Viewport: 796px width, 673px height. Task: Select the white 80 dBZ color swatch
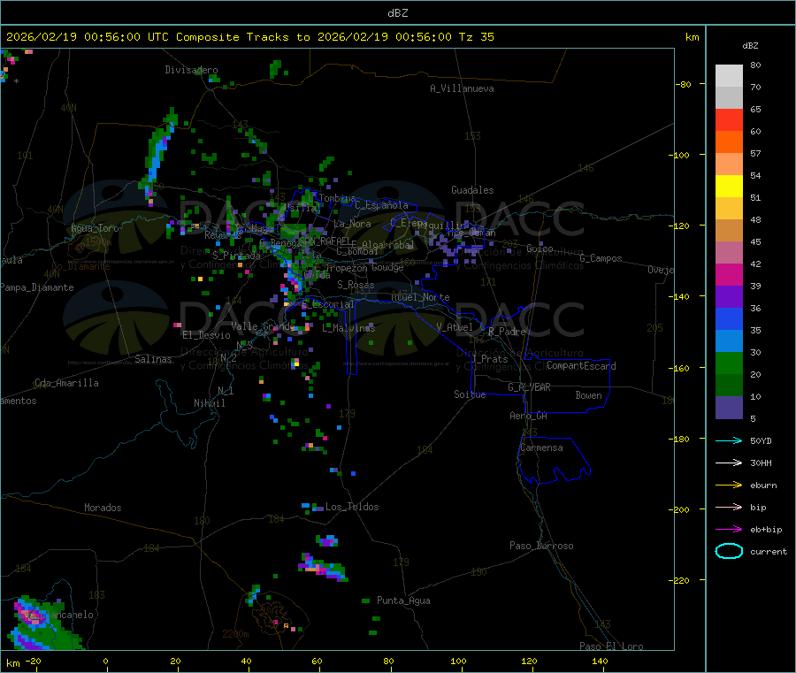[x=729, y=76]
